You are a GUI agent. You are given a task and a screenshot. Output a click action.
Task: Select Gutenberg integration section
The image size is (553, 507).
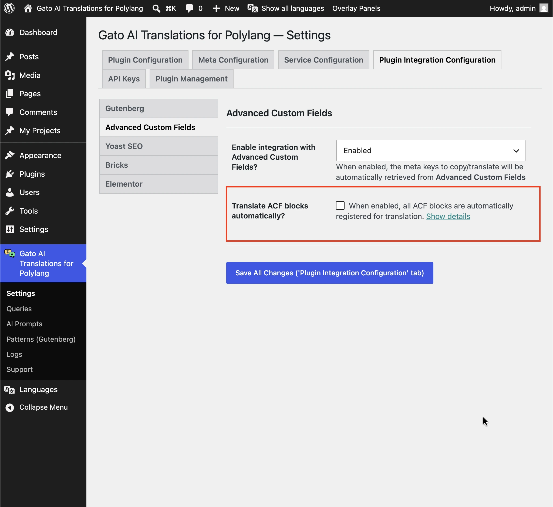click(159, 108)
